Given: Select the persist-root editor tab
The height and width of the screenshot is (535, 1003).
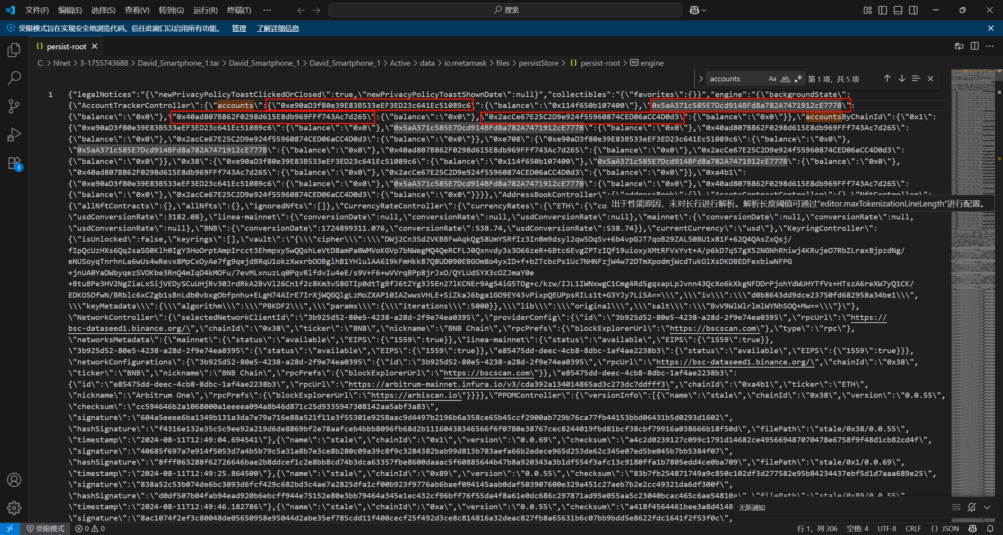Looking at the screenshot, I should tap(66, 47).
